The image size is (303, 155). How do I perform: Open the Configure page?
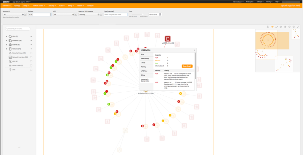tap(90, 6)
